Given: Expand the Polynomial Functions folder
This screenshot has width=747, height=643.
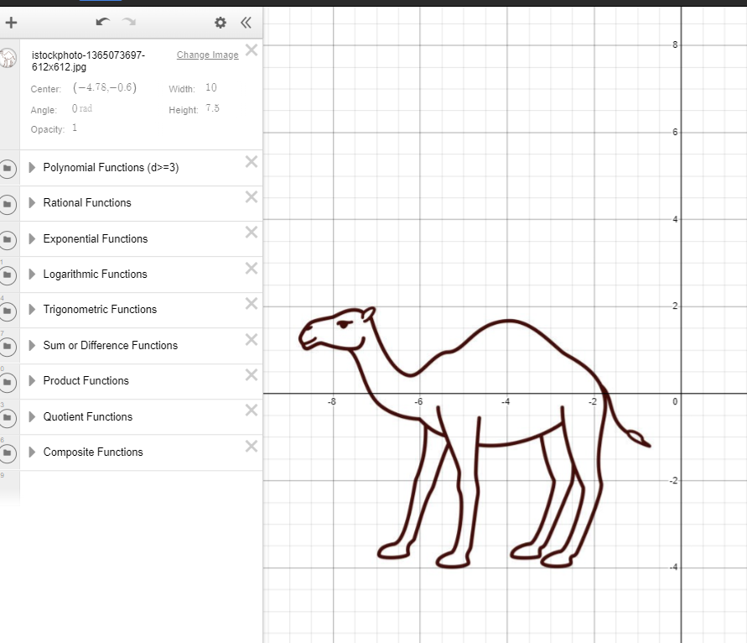Looking at the screenshot, I should pos(32,168).
